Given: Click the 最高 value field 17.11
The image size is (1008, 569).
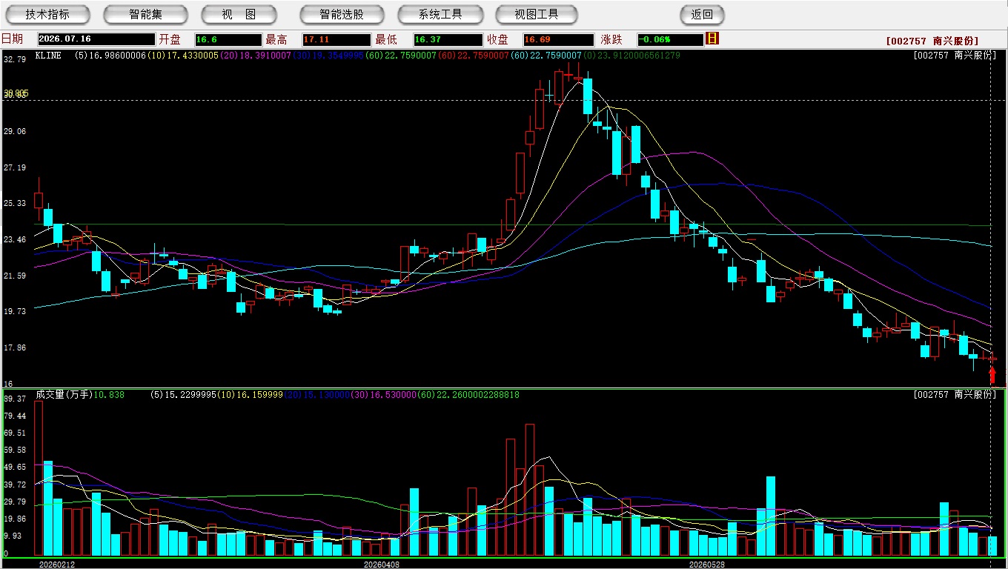Looking at the screenshot, I should point(336,39).
